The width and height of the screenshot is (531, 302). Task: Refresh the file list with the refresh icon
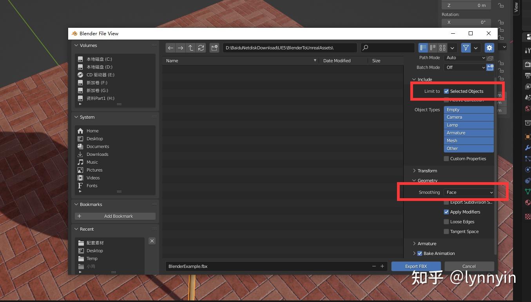pyautogui.click(x=201, y=48)
